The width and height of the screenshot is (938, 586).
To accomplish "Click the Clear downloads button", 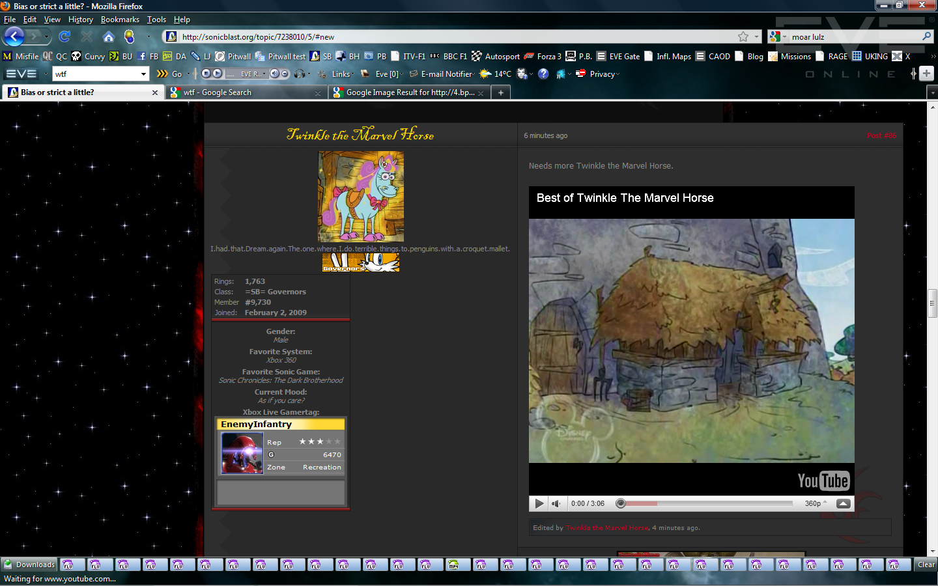I will click(x=926, y=565).
